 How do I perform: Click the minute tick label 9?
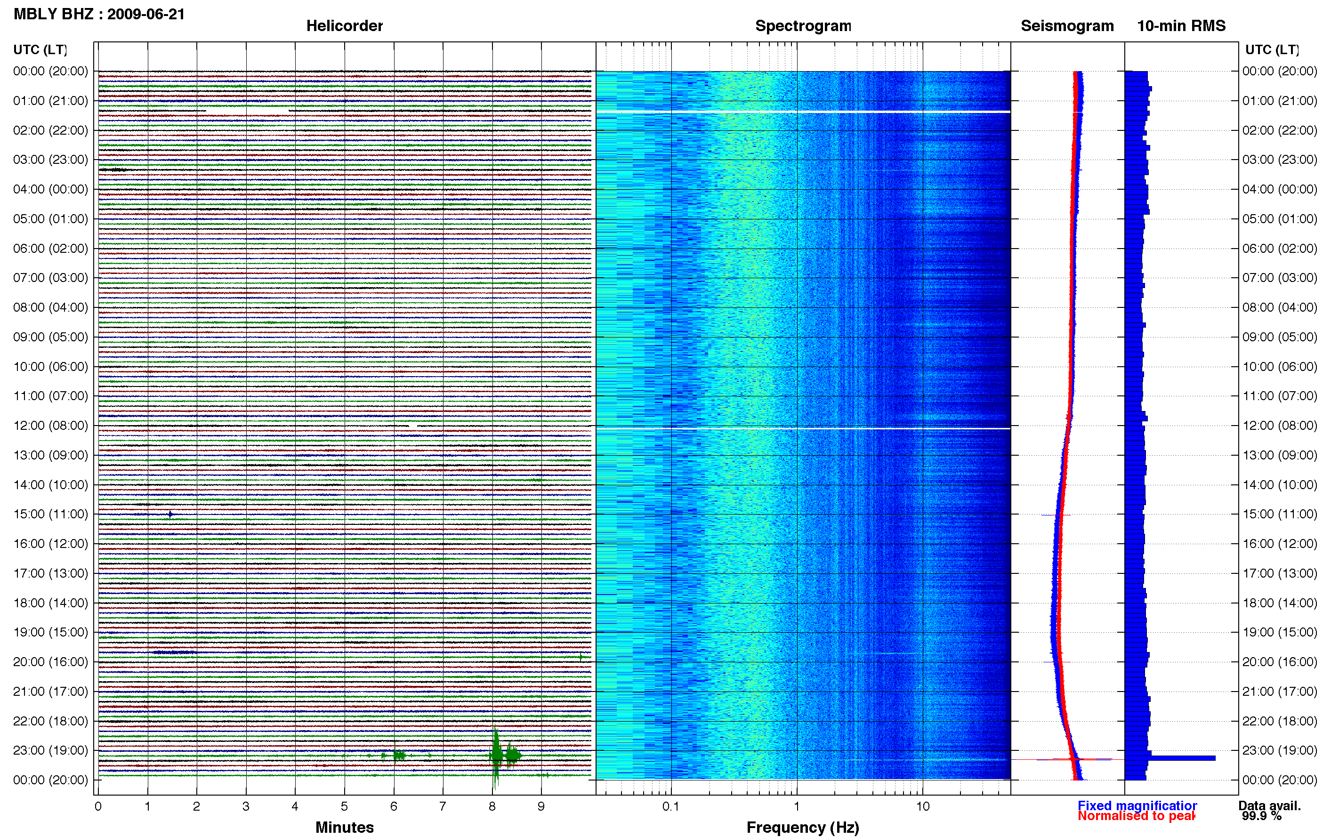tap(541, 806)
